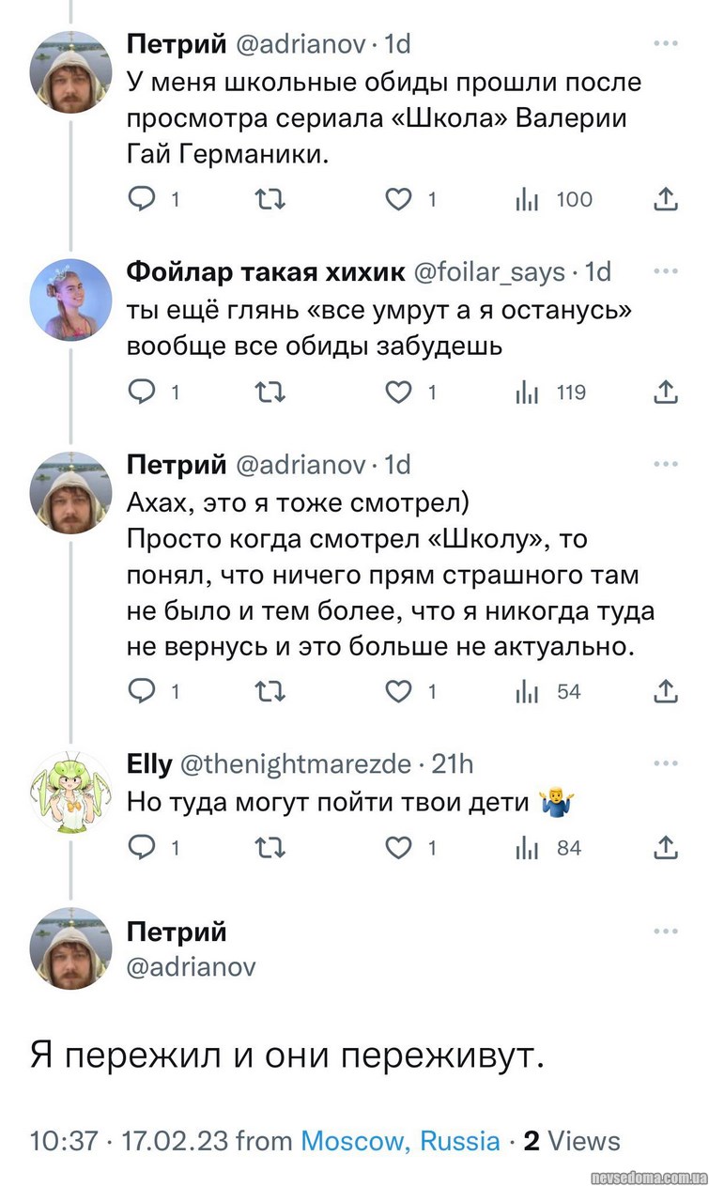Click the 2 Views counter

tap(572, 1141)
